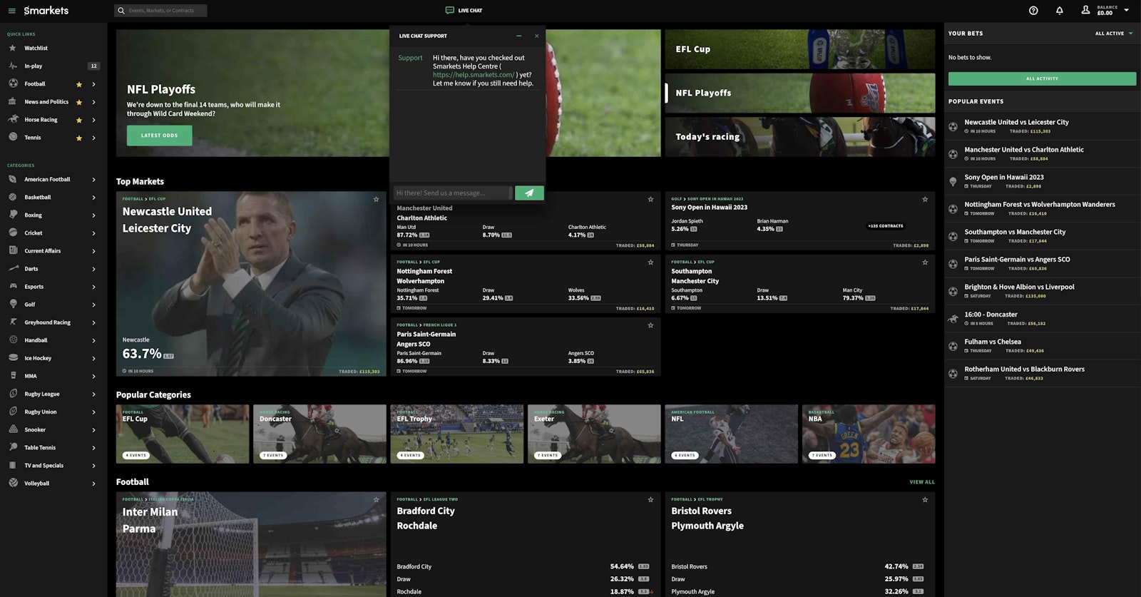Favorite the Sony Open in Hawaii 2023 market

[925, 200]
